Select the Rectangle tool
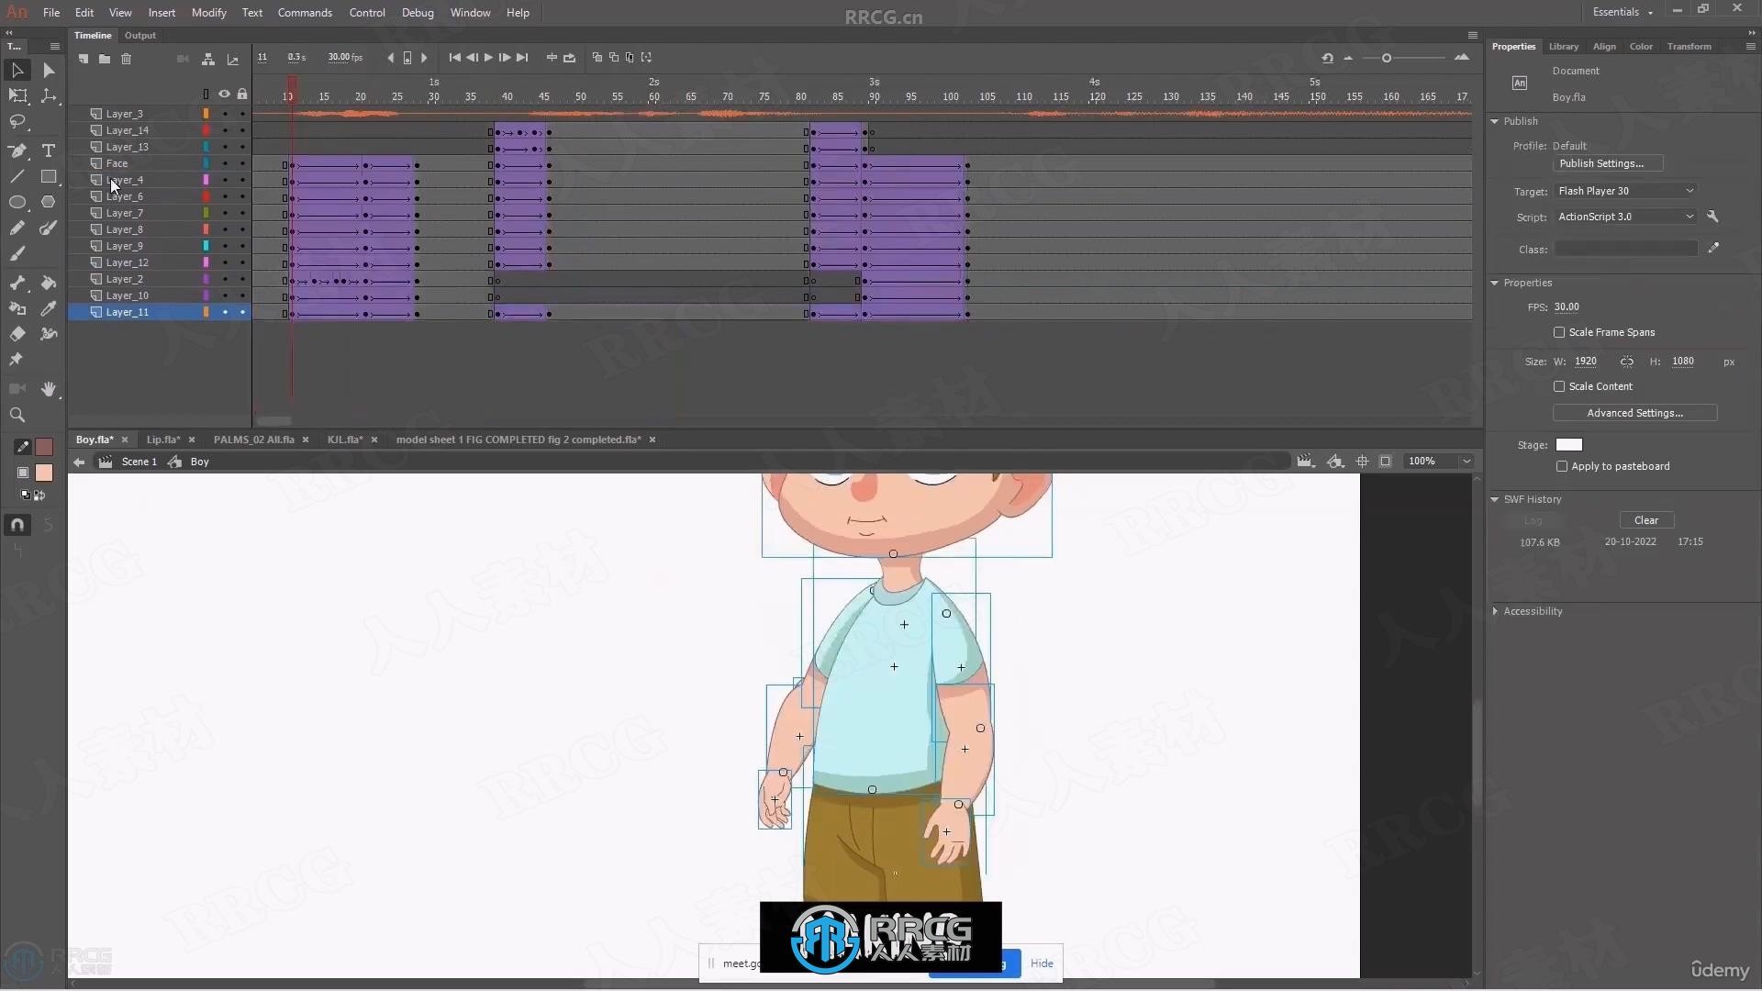The image size is (1762, 991). pyautogui.click(x=49, y=176)
